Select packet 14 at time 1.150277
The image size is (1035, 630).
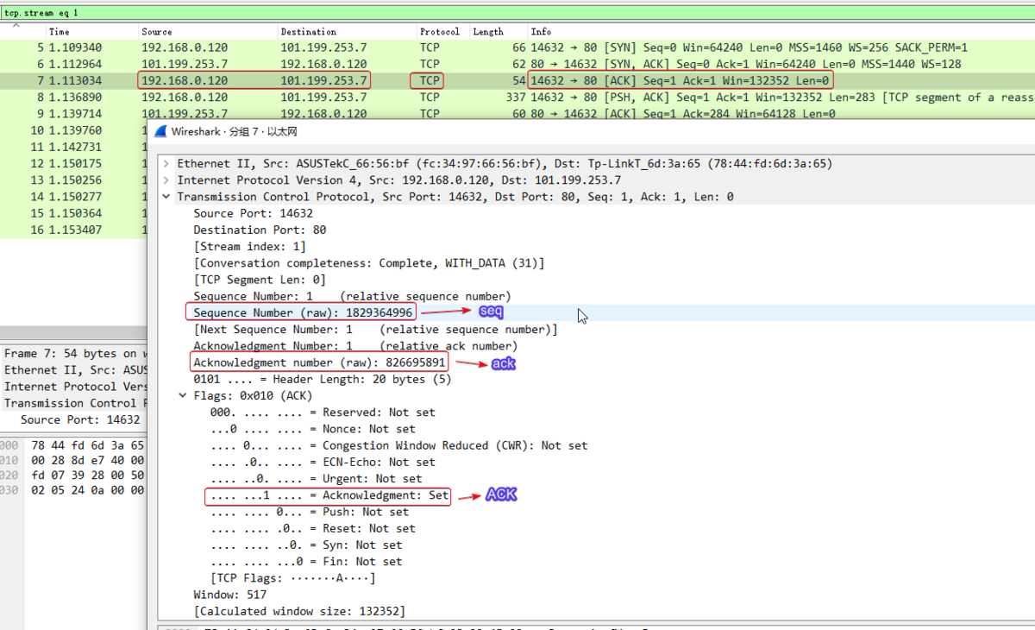(x=73, y=197)
